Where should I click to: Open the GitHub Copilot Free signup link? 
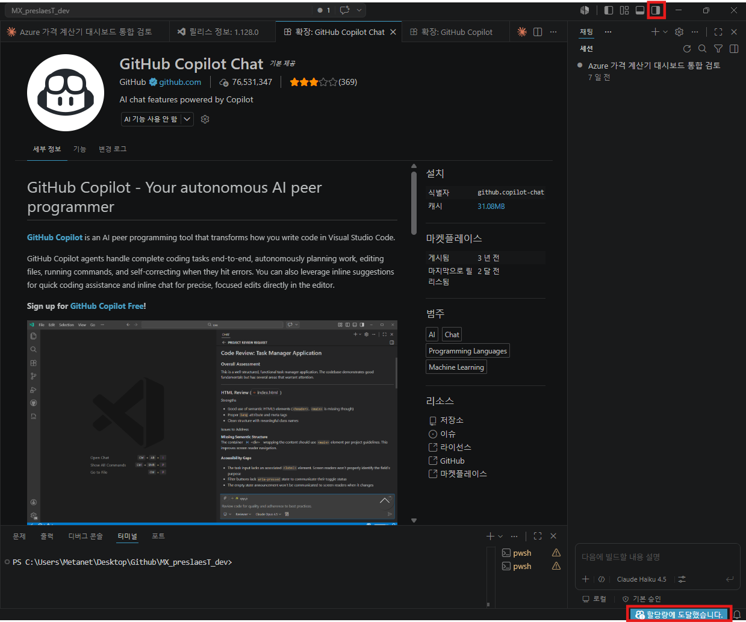click(107, 306)
